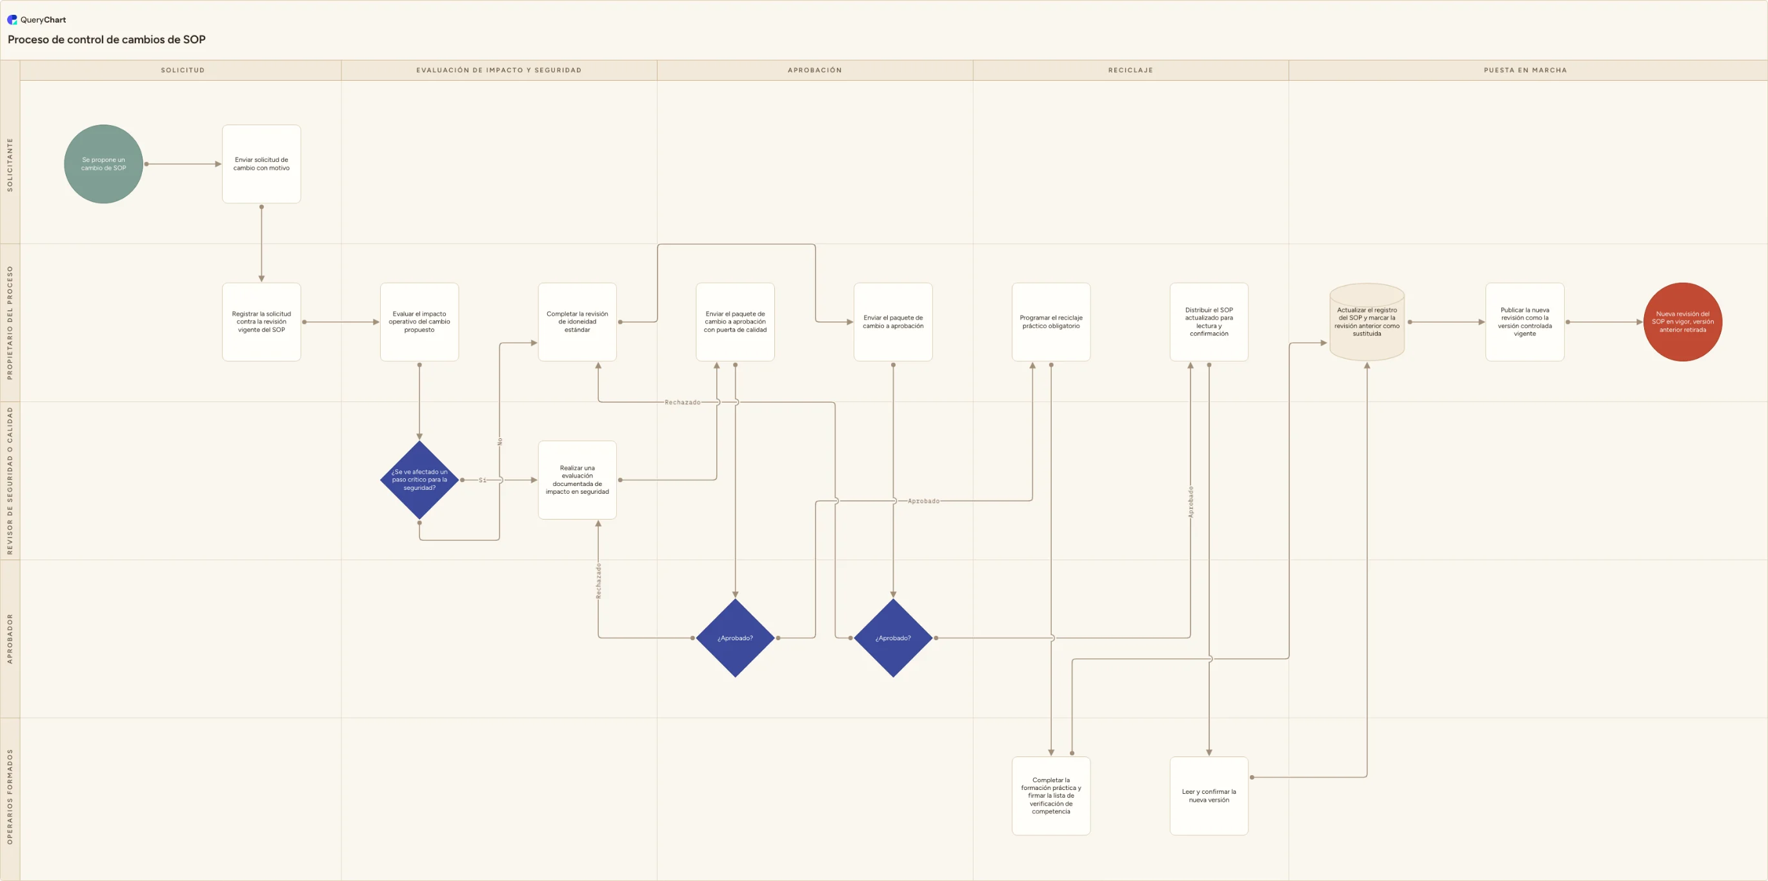1768x881 pixels.
Task: Click the 'RECICLAJE' column header
Action: tap(1130, 70)
